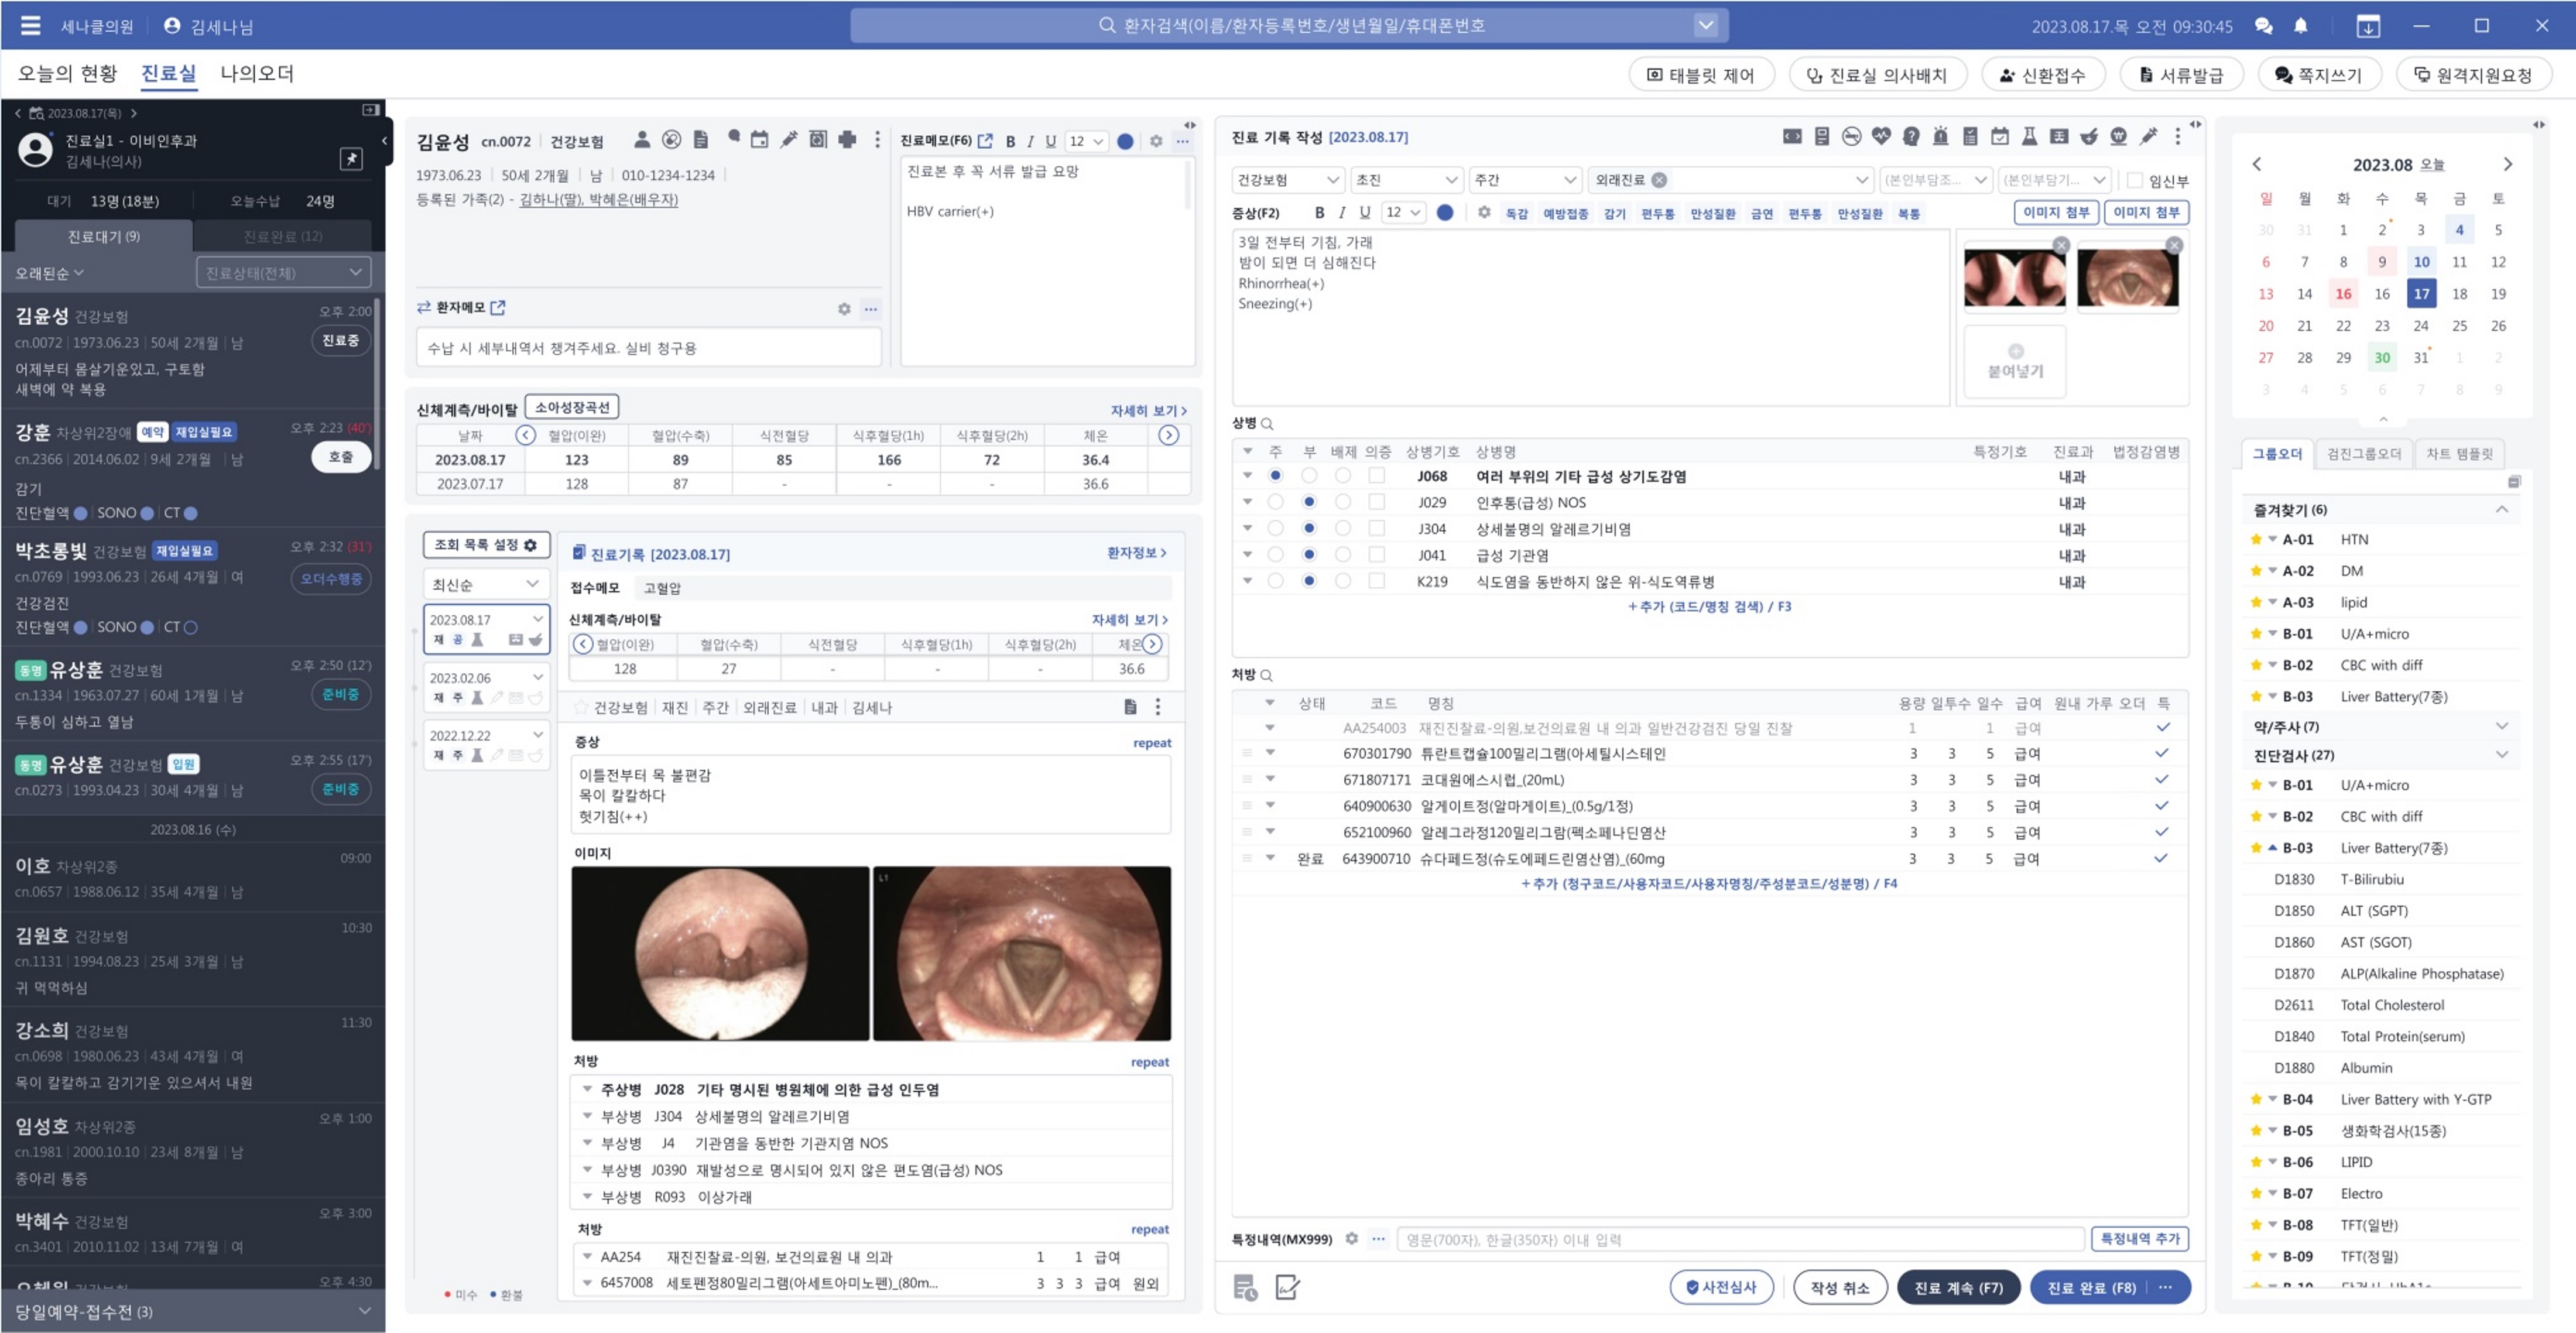
Task: Collapse the 약/주사 (7) group in order panel
Action: [x=2503, y=726]
